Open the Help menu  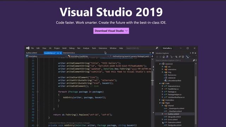coord(121,48)
